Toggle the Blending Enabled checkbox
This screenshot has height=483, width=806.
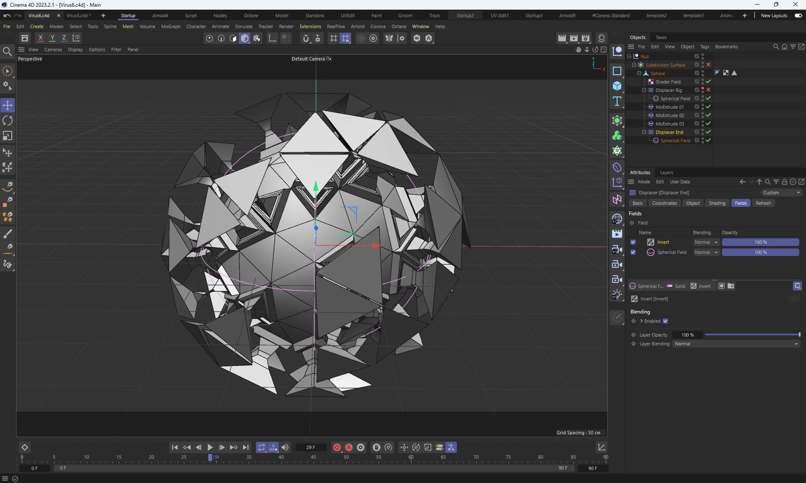pyautogui.click(x=665, y=321)
